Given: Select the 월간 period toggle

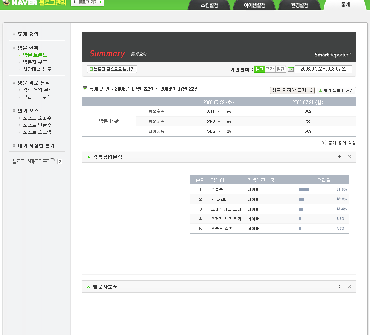Looking at the screenshot, I should [x=280, y=69].
